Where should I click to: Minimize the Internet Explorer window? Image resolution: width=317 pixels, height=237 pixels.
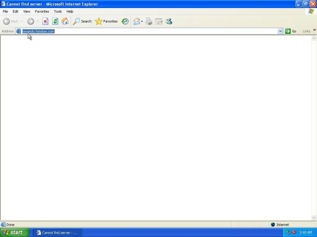[299, 4]
